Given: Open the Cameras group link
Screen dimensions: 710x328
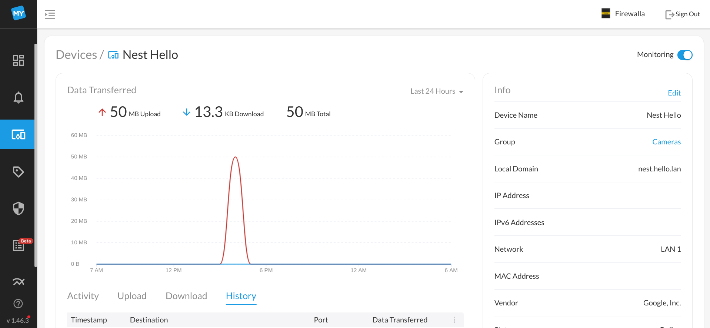Looking at the screenshot, I should (x=666, y=142).
